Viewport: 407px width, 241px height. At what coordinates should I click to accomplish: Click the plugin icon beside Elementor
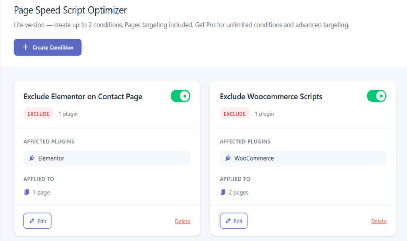click(31, 158)
